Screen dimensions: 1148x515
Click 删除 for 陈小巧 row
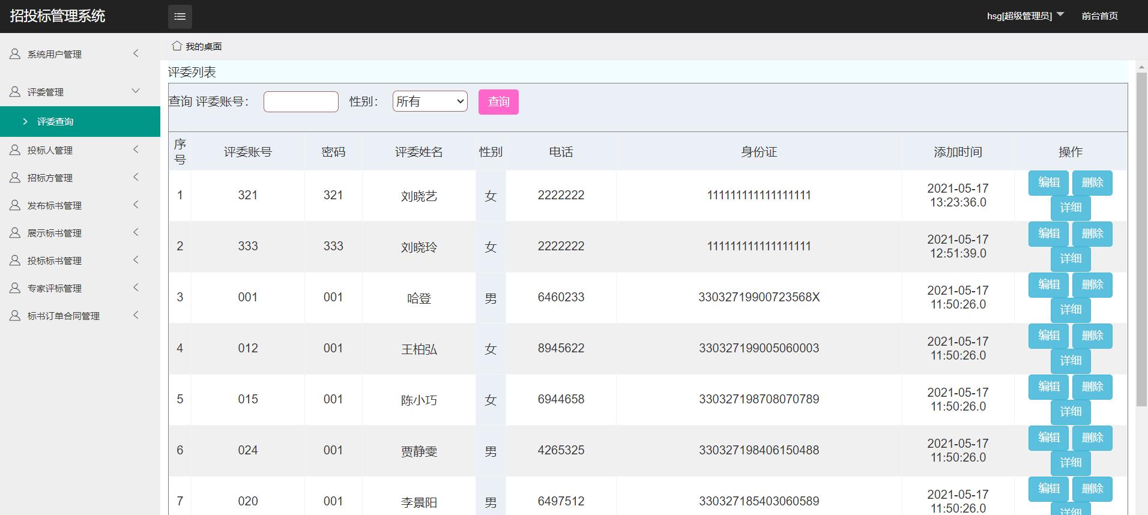[x=1092, y=387]
